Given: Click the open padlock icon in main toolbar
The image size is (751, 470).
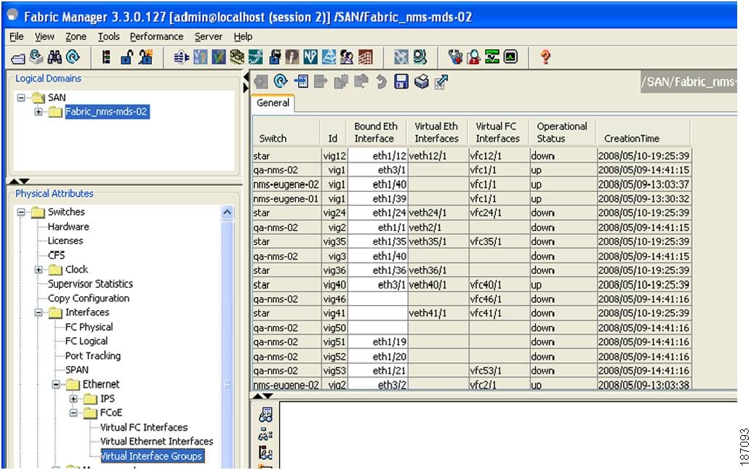Looking at the screenshot, I should (x=127, y=57).
